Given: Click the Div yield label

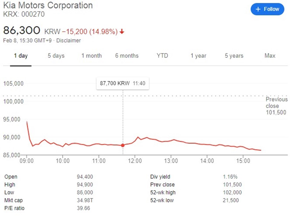Looking at the screenshot, I should 160,177.
